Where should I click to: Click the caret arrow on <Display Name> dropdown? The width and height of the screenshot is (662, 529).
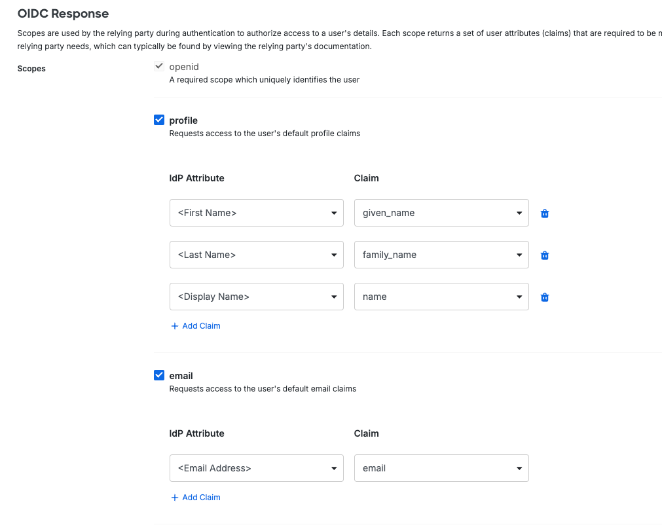[x=334, y=297]
